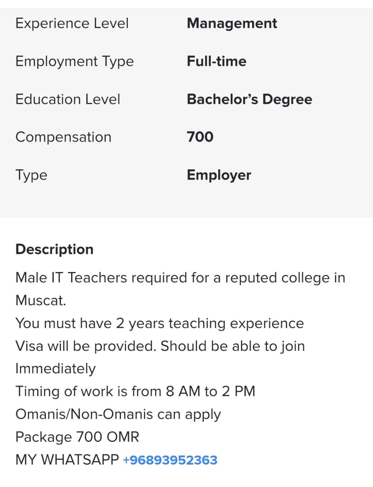
Task: Click the 'Timing of work' line
Action: [135, 392]
